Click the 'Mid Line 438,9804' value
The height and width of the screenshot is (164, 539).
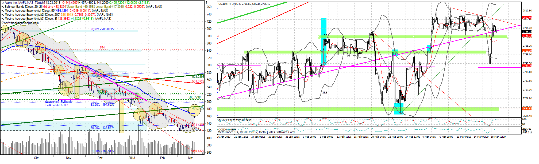coord(54,7)
